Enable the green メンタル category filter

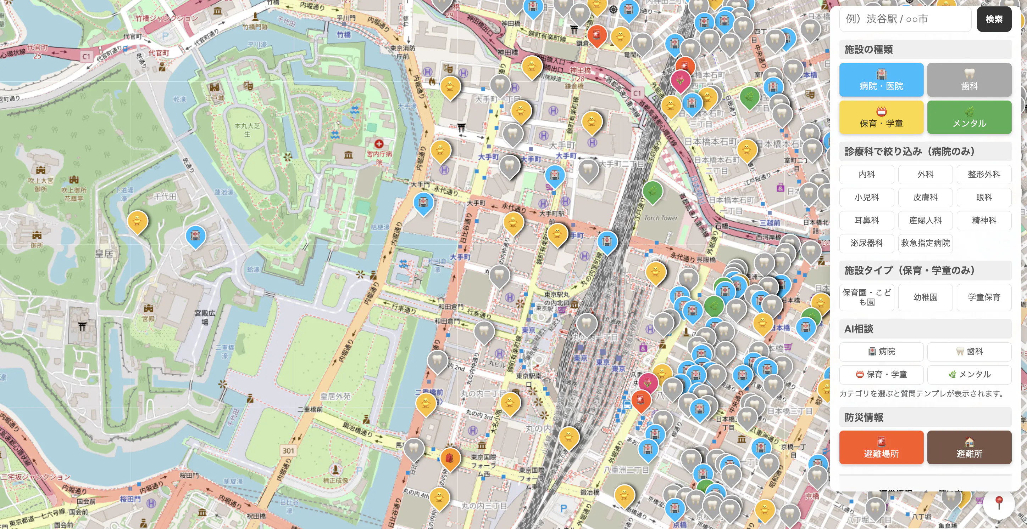(x=969, y=118)
